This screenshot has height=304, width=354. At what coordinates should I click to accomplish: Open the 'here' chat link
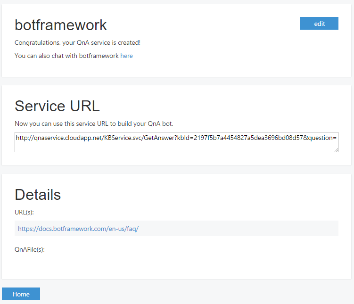[126, 56]
